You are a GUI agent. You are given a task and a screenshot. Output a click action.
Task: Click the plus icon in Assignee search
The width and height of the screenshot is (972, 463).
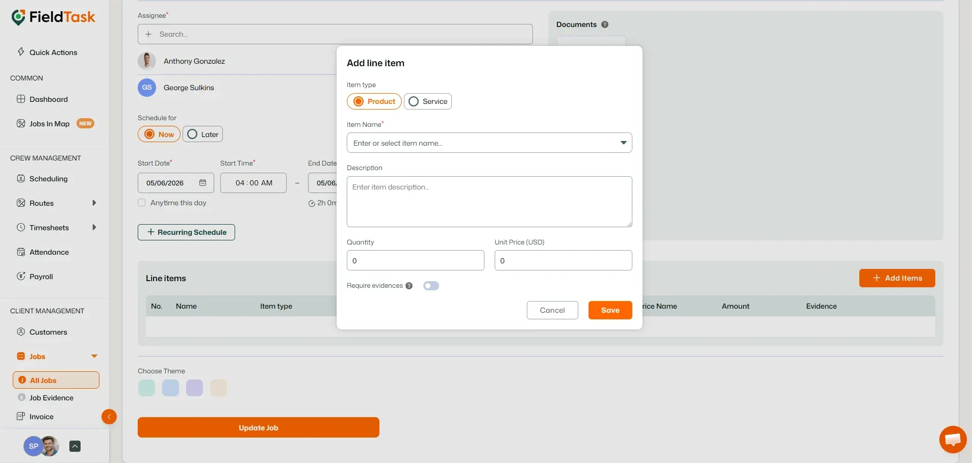pos(148,34)
